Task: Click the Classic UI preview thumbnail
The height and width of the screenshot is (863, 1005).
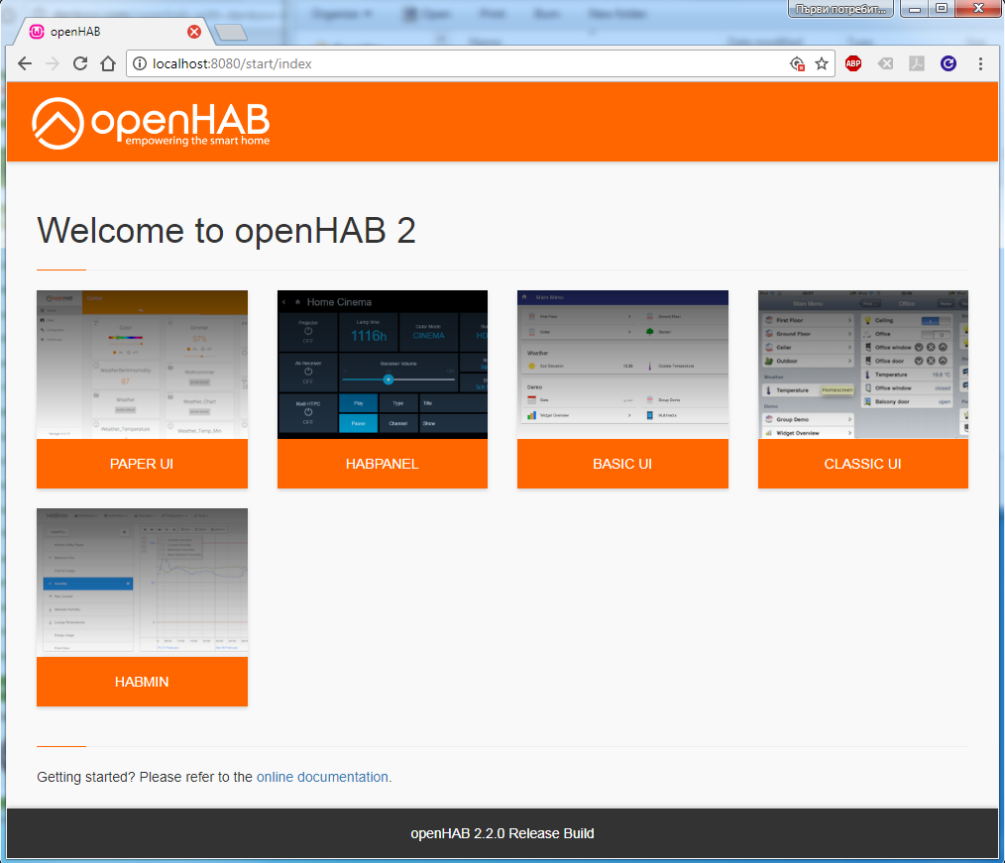Action: click(862, 365)
